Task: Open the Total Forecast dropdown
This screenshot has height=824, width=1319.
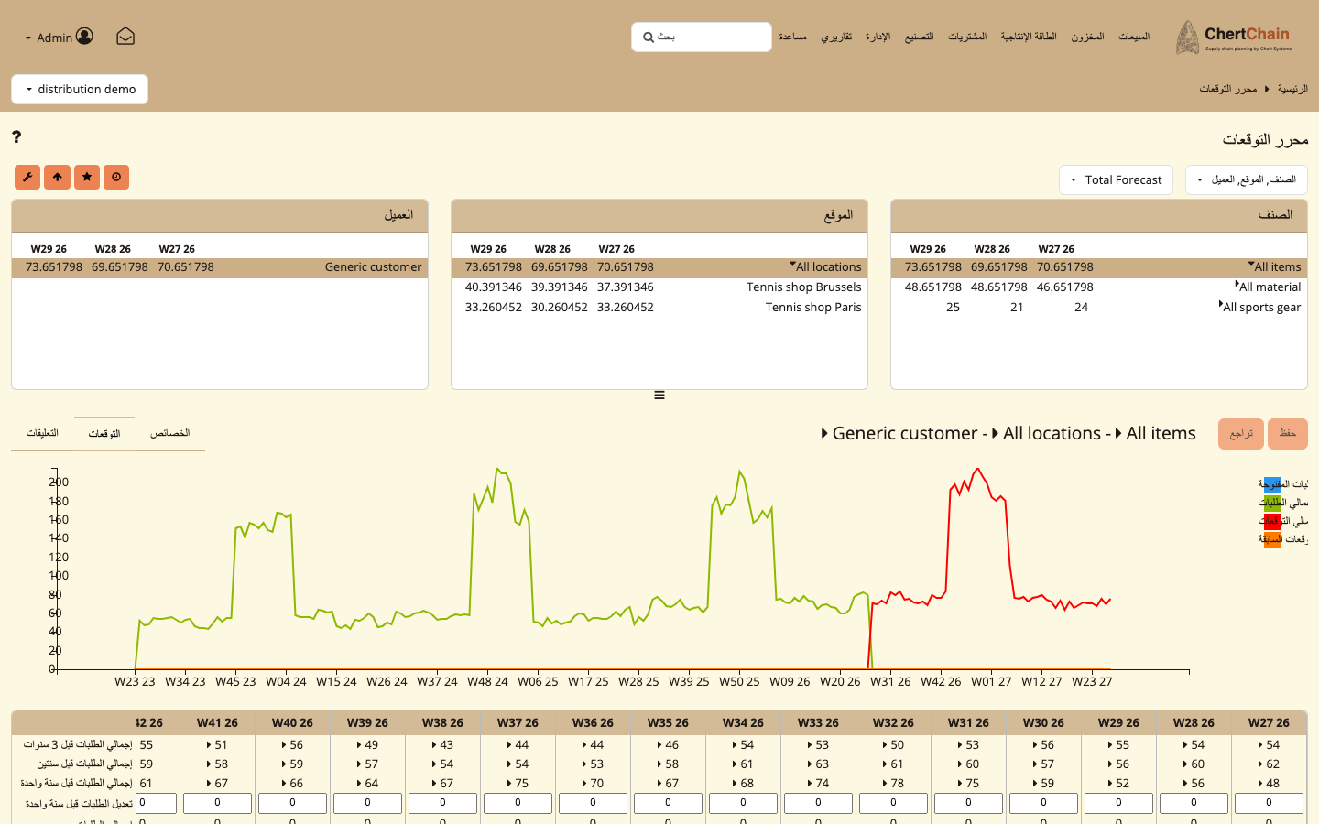Action: [1116, 179]
